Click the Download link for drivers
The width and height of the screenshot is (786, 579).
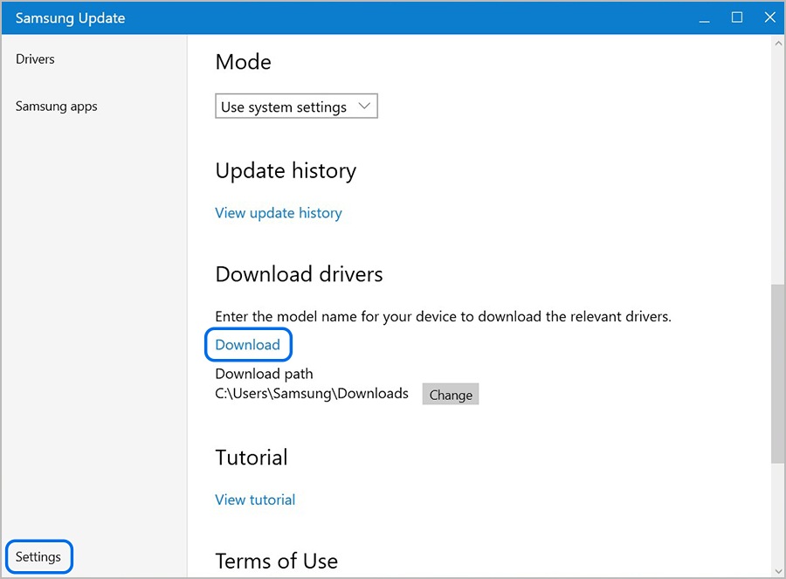point(247,344)
